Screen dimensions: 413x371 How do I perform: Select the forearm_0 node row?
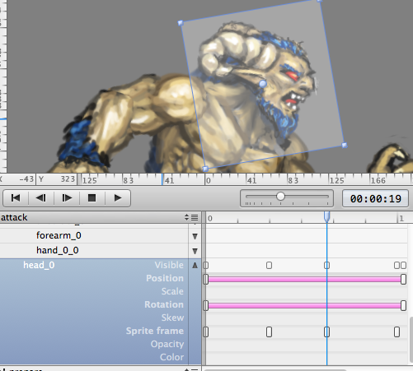coord(94,236)
